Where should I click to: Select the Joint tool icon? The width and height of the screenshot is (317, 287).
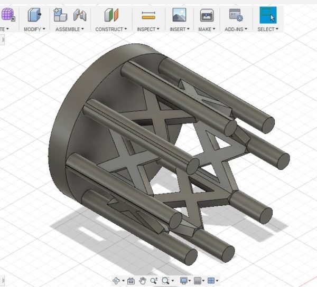80,15
